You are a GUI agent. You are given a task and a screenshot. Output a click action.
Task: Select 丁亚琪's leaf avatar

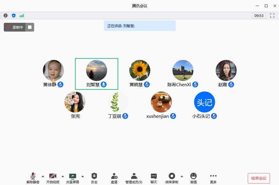pos(118,102)
